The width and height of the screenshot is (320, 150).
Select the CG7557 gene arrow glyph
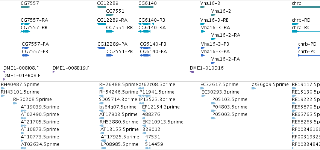click(25, 7)
